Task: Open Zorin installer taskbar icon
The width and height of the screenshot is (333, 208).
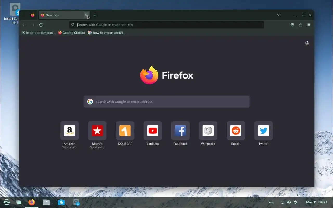Action: 76,202
